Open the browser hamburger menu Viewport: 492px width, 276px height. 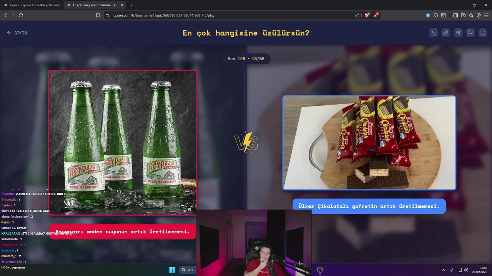(x=486, y=15)
